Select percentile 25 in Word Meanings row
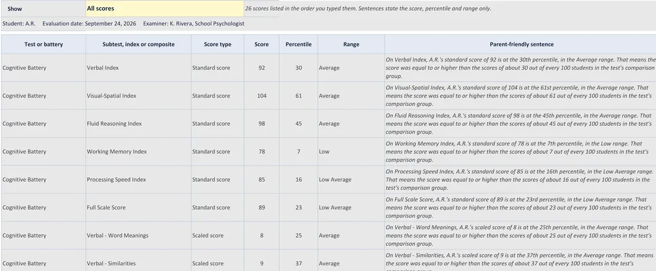This screenshot has height=271, width=656. tap(298, 235)
